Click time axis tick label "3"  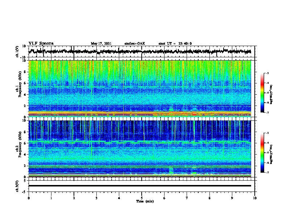[96, 198]
